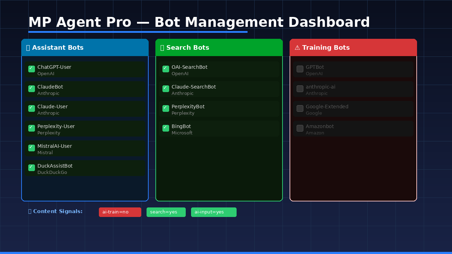The height and width of the screenshot is (254, 452).
Task: Click the green checkmark icon beside BingBot
Action: (165, 128)
